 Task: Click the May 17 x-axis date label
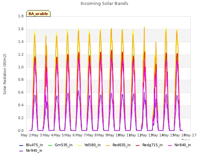pos(190,135)
